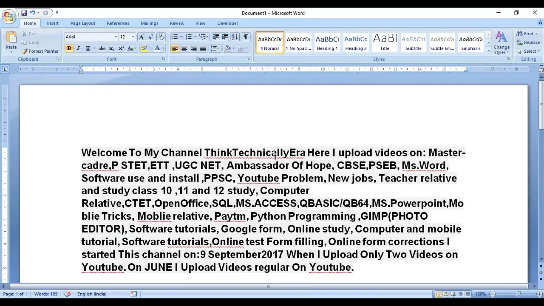Open the Select dropdown in Editing

529,51
